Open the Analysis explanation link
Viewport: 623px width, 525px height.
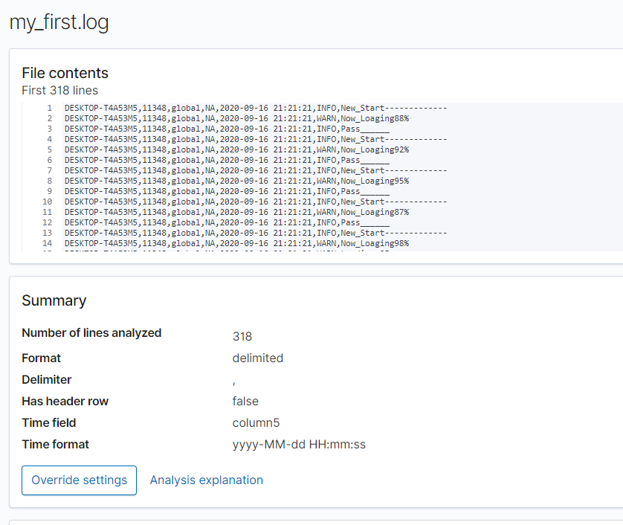click(206, 480)
